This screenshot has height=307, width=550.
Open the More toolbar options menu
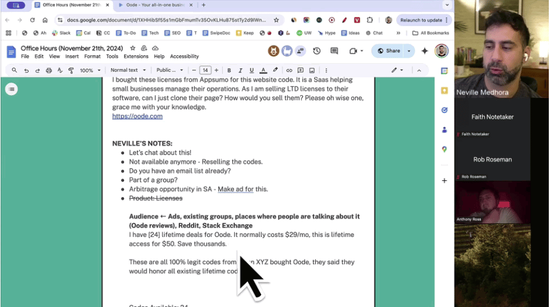tap(326, 70)
